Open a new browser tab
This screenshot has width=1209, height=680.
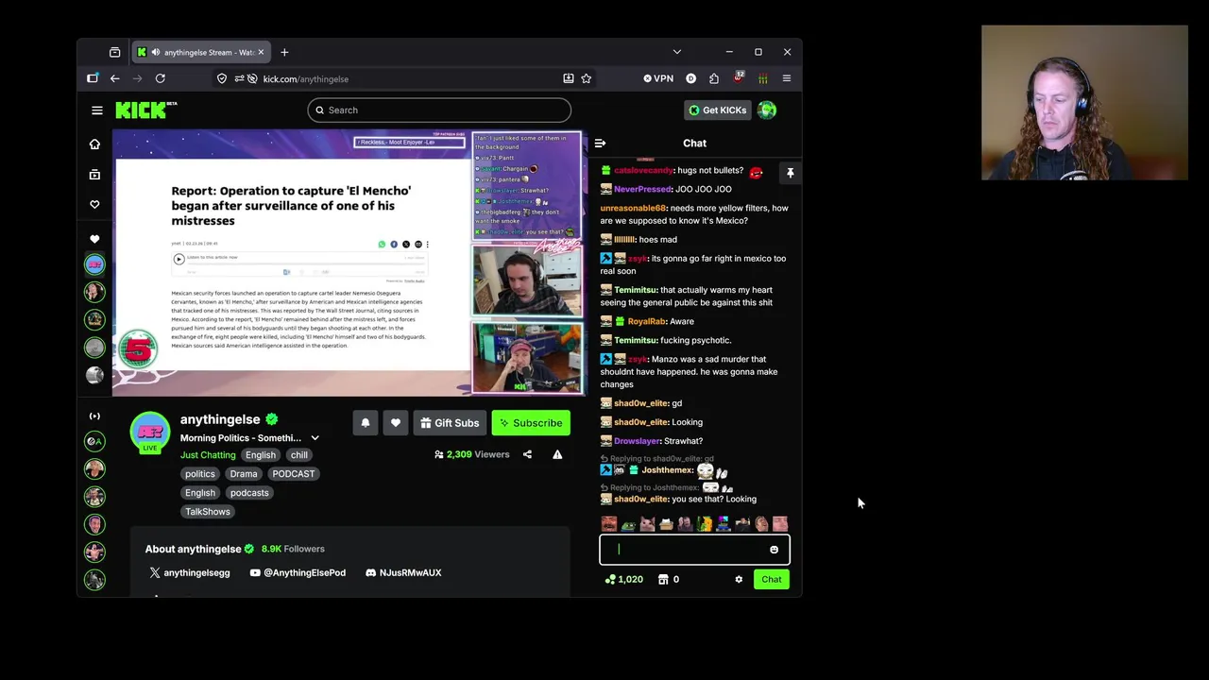click(284, 52)
